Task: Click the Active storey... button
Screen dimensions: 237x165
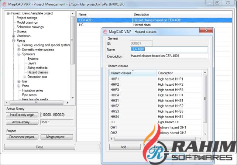Action: (22, 122)
